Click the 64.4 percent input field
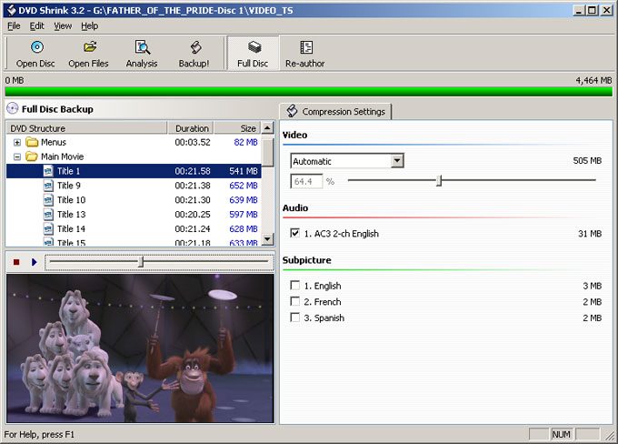 pyautogui.click(x=306, y=182)
